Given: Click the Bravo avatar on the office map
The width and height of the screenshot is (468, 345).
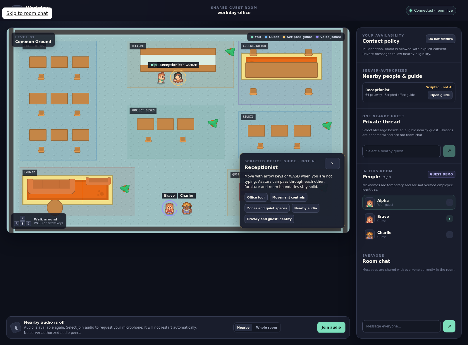Looking at the screenshot, I should tap(170, 208).
